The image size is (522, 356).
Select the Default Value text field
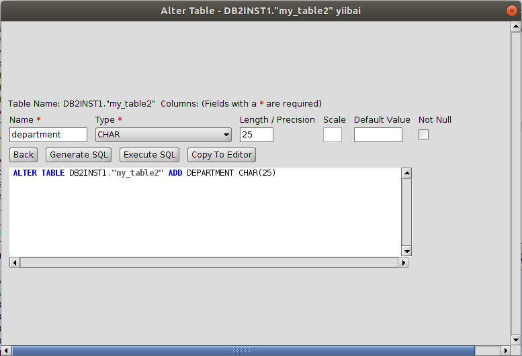[378, 135]
